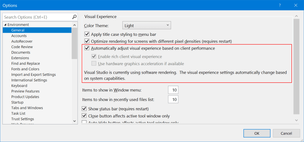Viewport: 304px width, 142px height.
Task: Select Find and Replace options
Action: [x=26, y=63]
